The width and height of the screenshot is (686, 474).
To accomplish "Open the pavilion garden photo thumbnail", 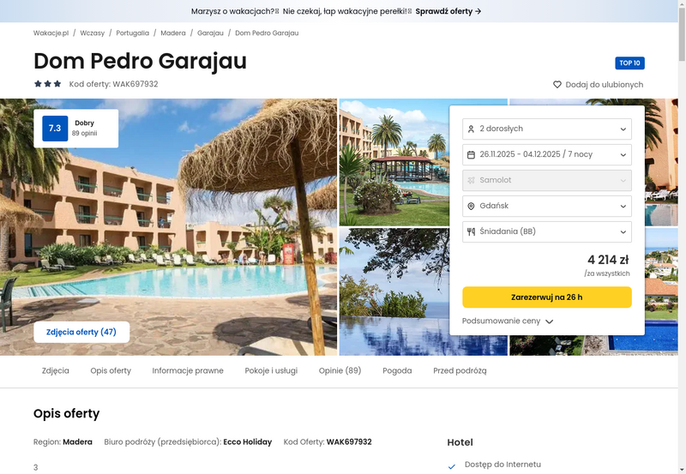I will click(x=394, y=162).
